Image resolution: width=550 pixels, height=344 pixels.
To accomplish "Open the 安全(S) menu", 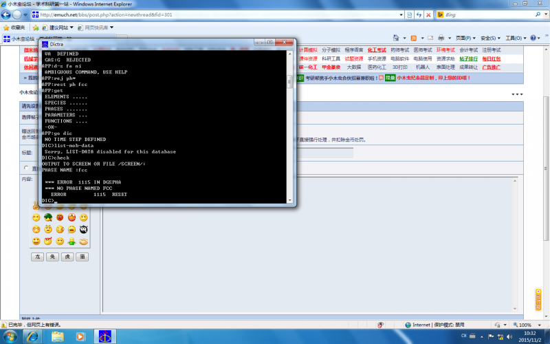I will click(490, 38).
